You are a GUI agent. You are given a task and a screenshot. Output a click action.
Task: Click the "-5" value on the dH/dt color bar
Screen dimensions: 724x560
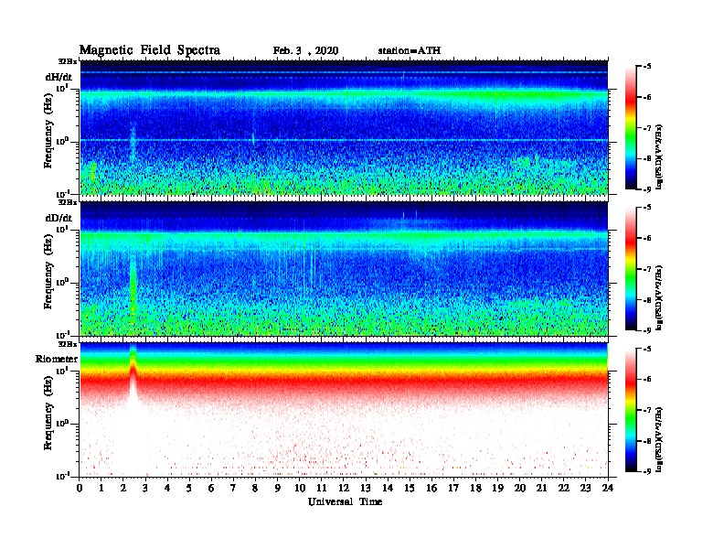click(x=647, y=67)
